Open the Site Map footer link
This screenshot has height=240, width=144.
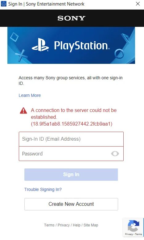pyautogui.click(x=91, y=225)
